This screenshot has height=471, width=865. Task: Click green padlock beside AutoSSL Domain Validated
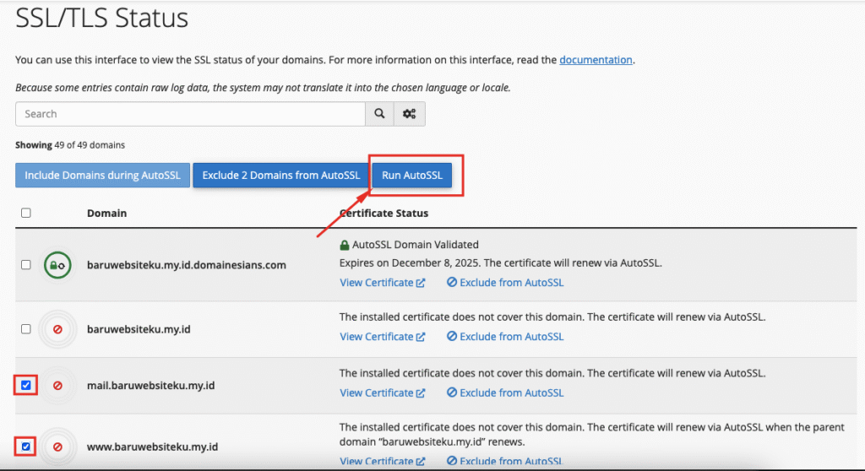pos(345,245)
